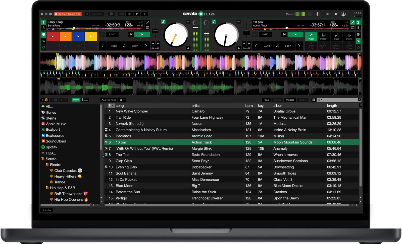
Task: Trigger the yellow hot cue on deck 1
Action: click(91, 36)
